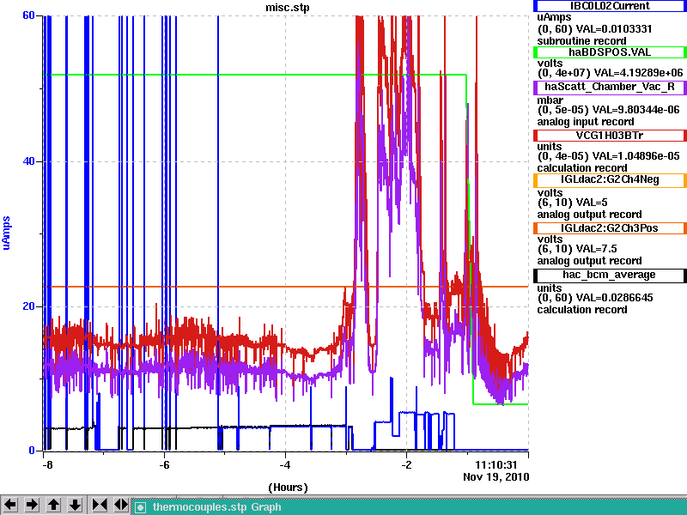Click the x-axis tick label -8
687x515 pixels.
coord(47,464)
